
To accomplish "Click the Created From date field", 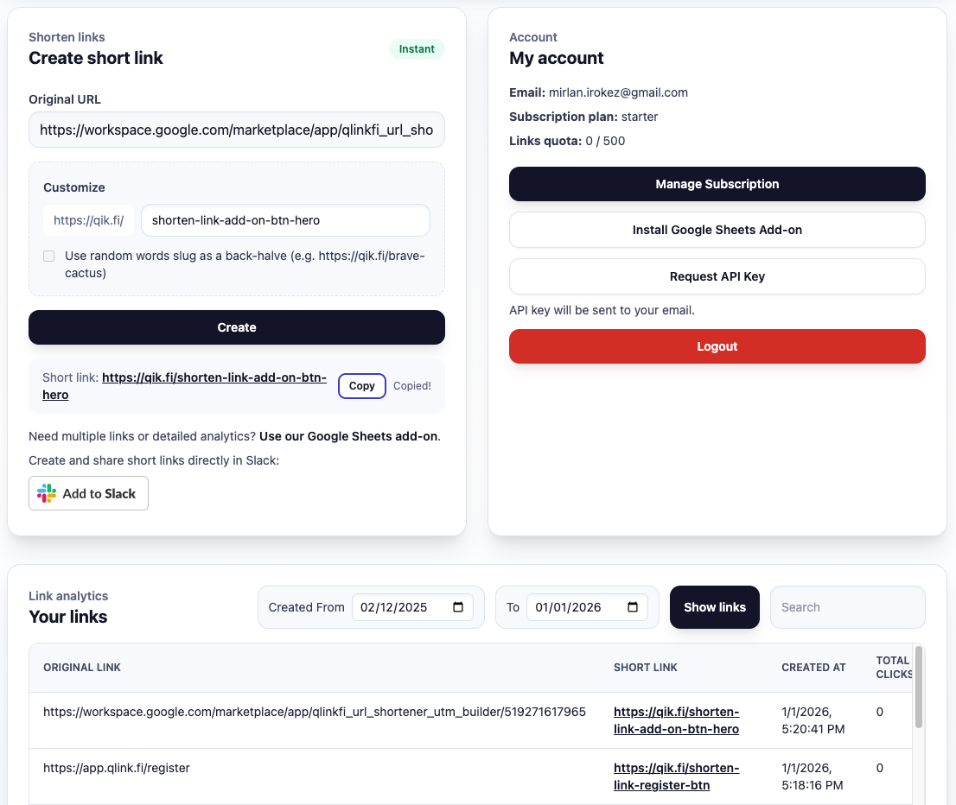I will (x=406, y=607).
